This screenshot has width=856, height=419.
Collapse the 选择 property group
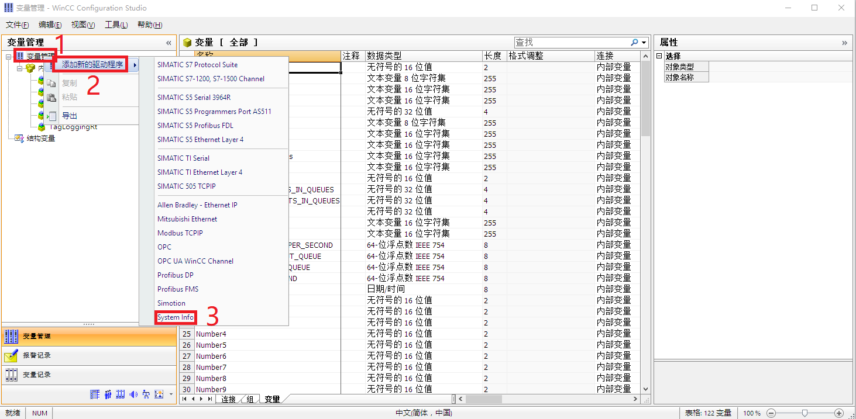[659, 56]
